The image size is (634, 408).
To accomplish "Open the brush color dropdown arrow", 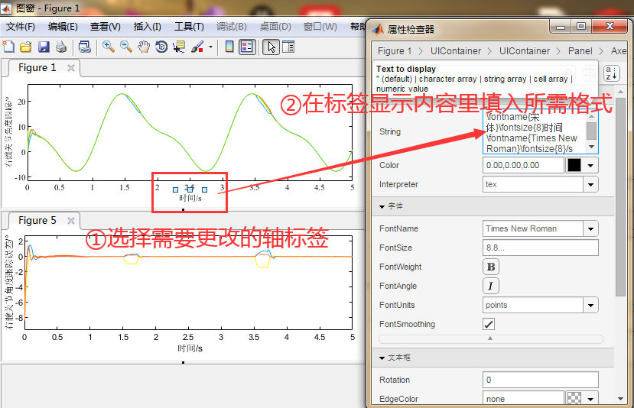I will coord(210,47).
